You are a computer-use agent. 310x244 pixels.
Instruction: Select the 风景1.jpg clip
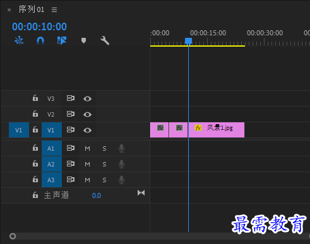tap(217, 130)
